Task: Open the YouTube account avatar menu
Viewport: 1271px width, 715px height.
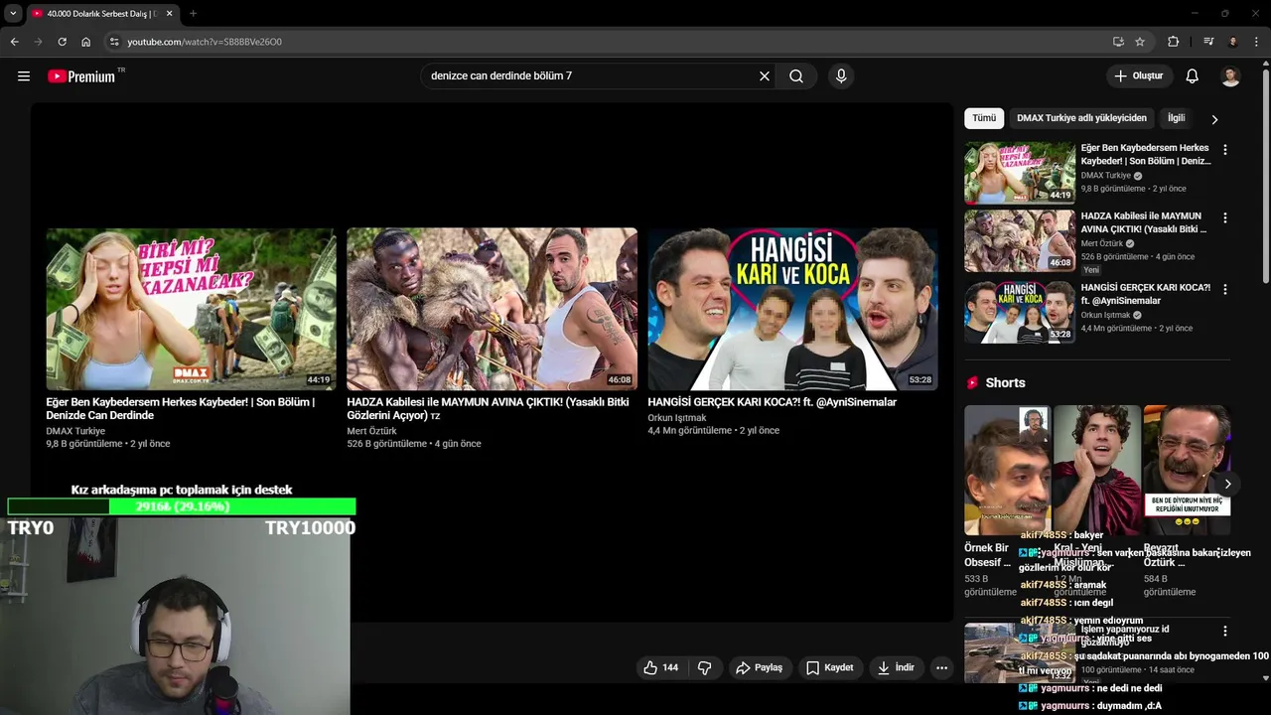Action: coord(1230,76)
